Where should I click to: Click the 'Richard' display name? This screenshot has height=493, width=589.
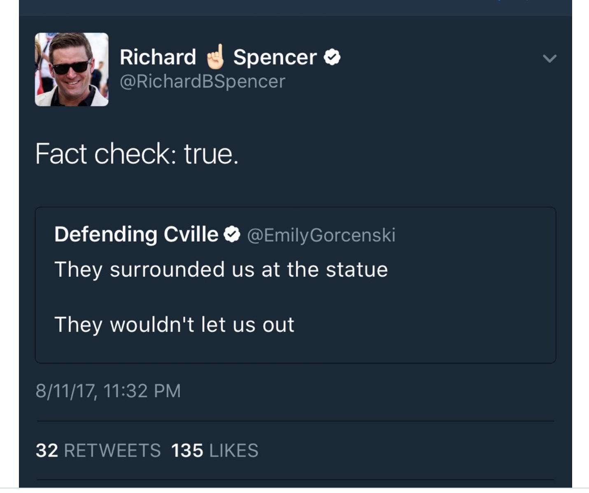(158, 57)
